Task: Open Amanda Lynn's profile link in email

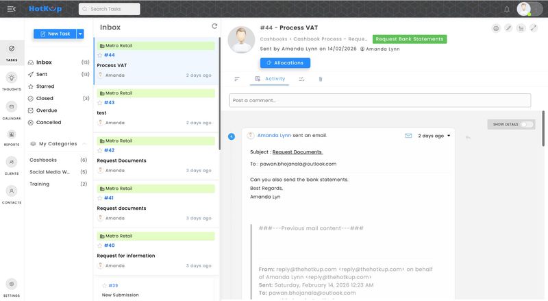Action: pyautogui.click(x=274, y=136)
